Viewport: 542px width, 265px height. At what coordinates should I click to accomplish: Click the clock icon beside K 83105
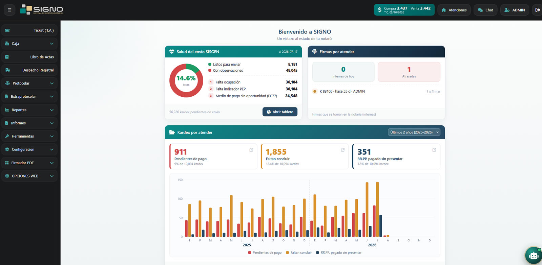[x=315, y=92]
